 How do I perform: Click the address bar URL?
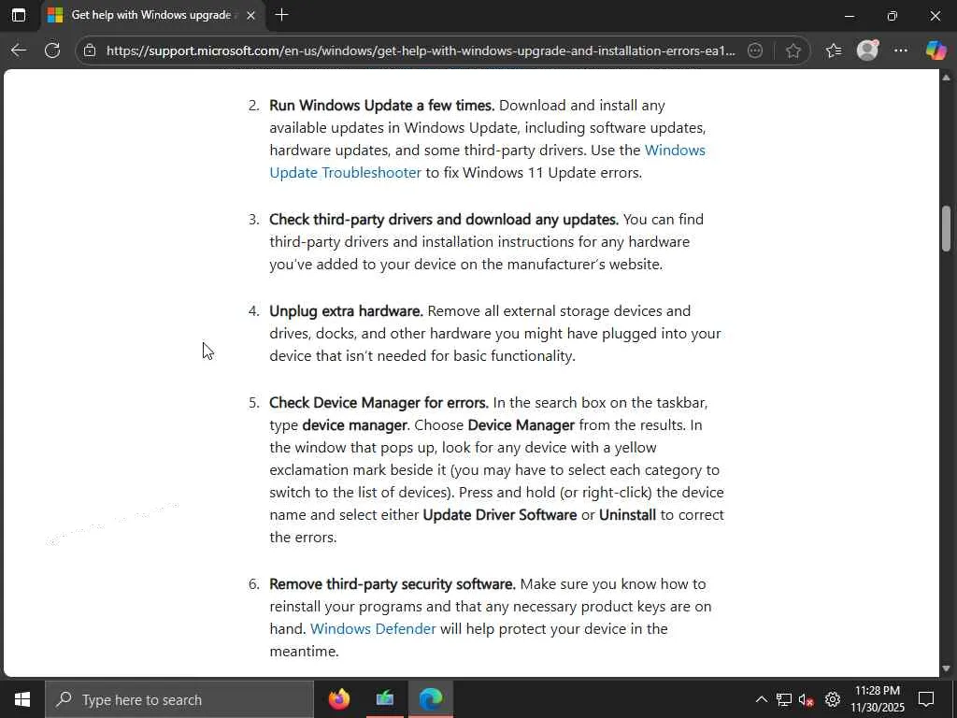(421, 50)
